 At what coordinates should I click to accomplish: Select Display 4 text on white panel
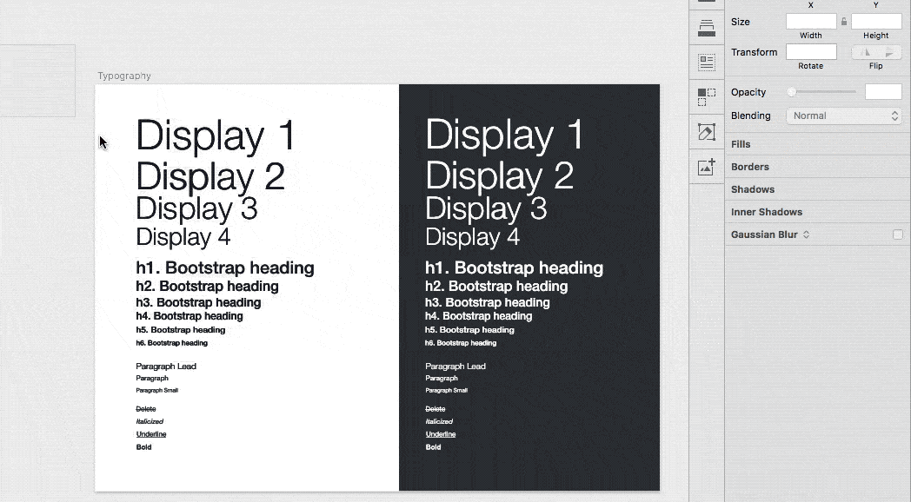[x=183, y=237]
